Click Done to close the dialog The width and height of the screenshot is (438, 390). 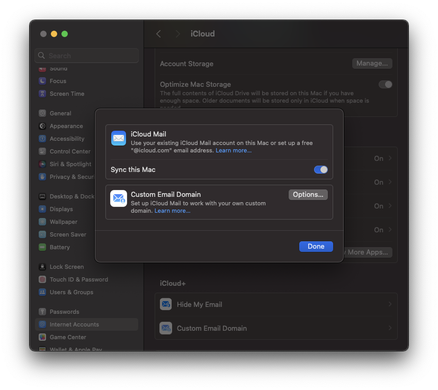(316, 247)
